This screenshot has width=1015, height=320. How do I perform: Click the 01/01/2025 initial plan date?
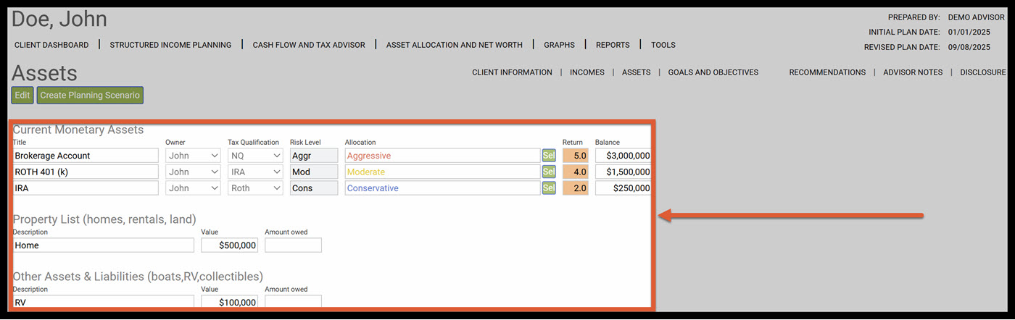(969, 32)
